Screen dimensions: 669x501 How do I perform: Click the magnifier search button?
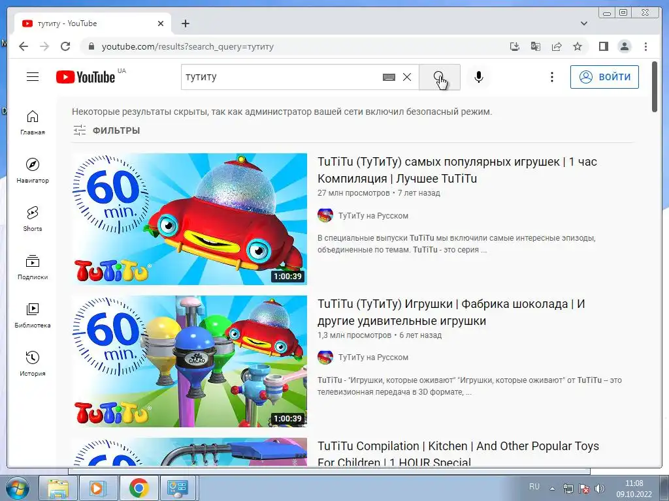[x=440, y=77]
